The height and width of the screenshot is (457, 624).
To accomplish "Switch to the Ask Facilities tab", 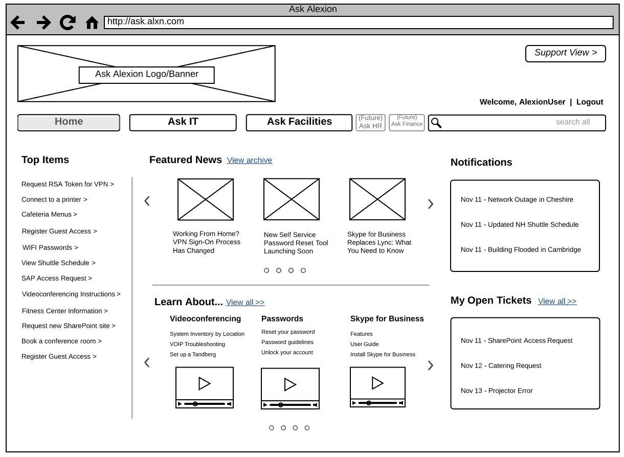I will click(299, 123).
